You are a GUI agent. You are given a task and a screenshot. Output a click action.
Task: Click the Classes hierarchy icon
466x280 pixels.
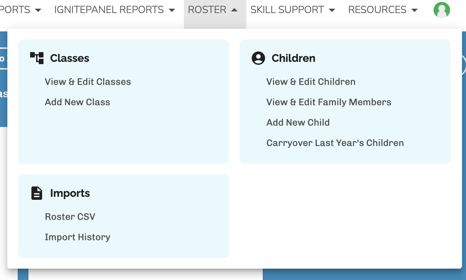[x=37, y=58]
